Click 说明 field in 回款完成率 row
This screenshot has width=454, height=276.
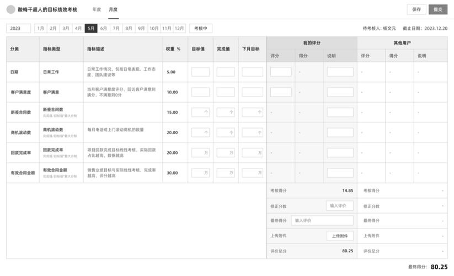pyautogui.click(x=340, y=152)
